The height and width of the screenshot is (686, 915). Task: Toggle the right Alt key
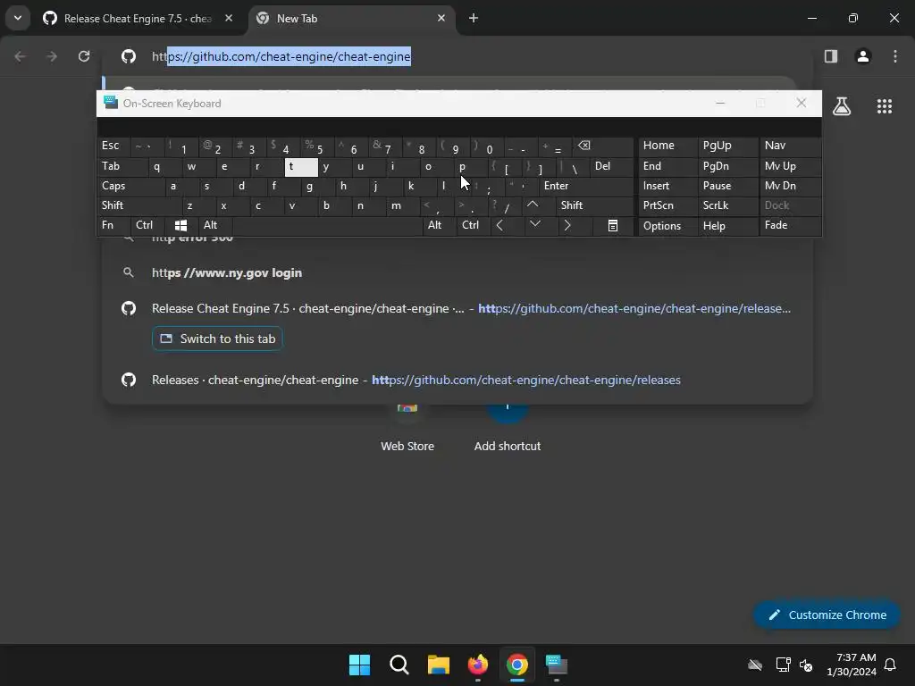pyautogui.click(x=440, y=225)
